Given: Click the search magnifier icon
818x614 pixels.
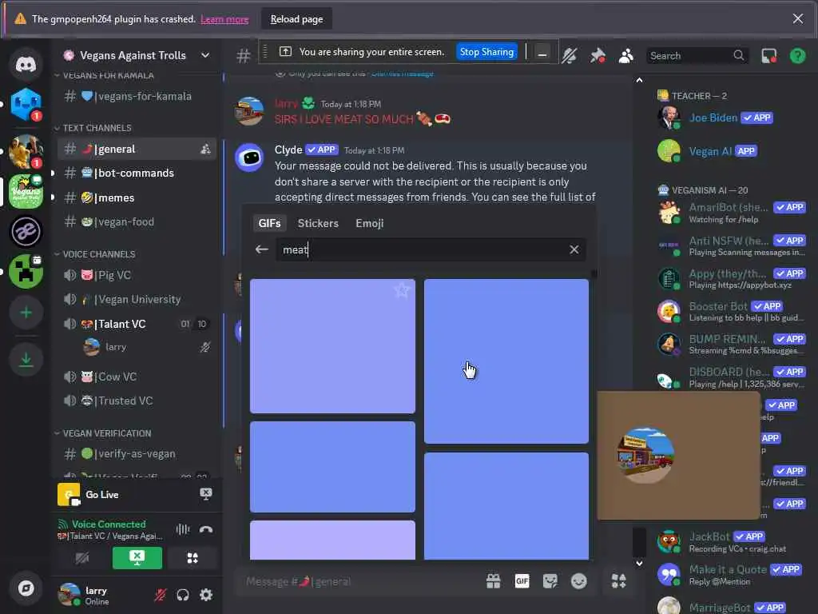Looking at the screenshot, I should point(738,55).
